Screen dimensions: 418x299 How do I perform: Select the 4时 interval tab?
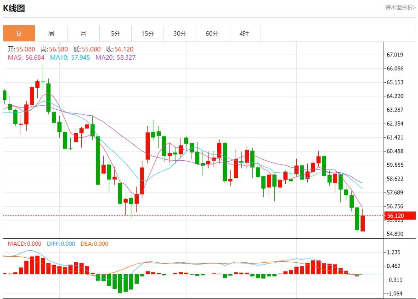pos(244,34)
